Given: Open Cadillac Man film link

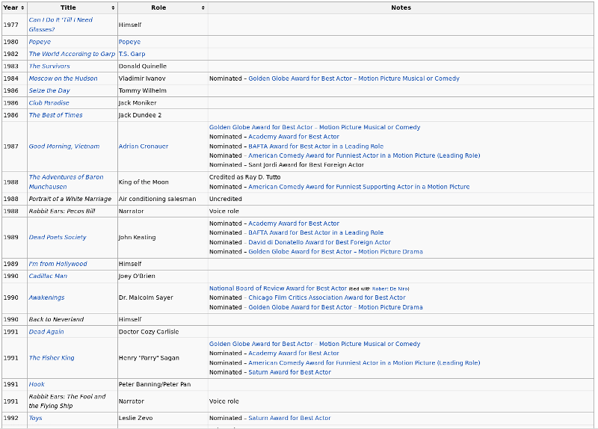Looking at the screenshot, I should [x=48, y=276].
